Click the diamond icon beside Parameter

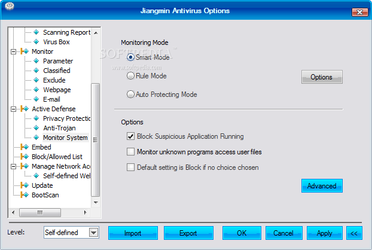[36, 61]
